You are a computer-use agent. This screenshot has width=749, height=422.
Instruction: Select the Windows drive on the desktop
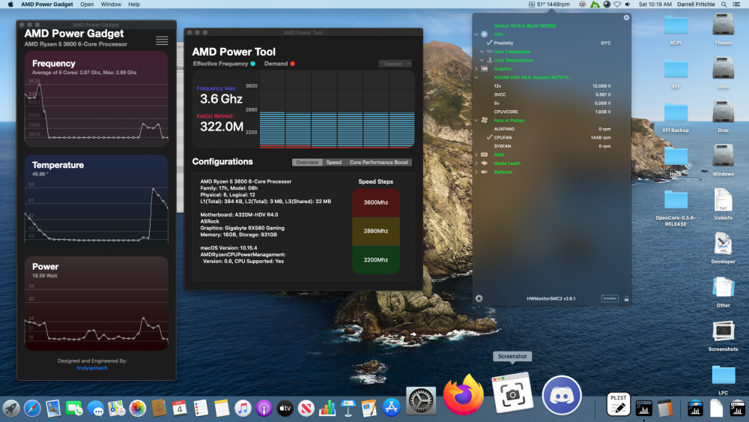(723, 160)
